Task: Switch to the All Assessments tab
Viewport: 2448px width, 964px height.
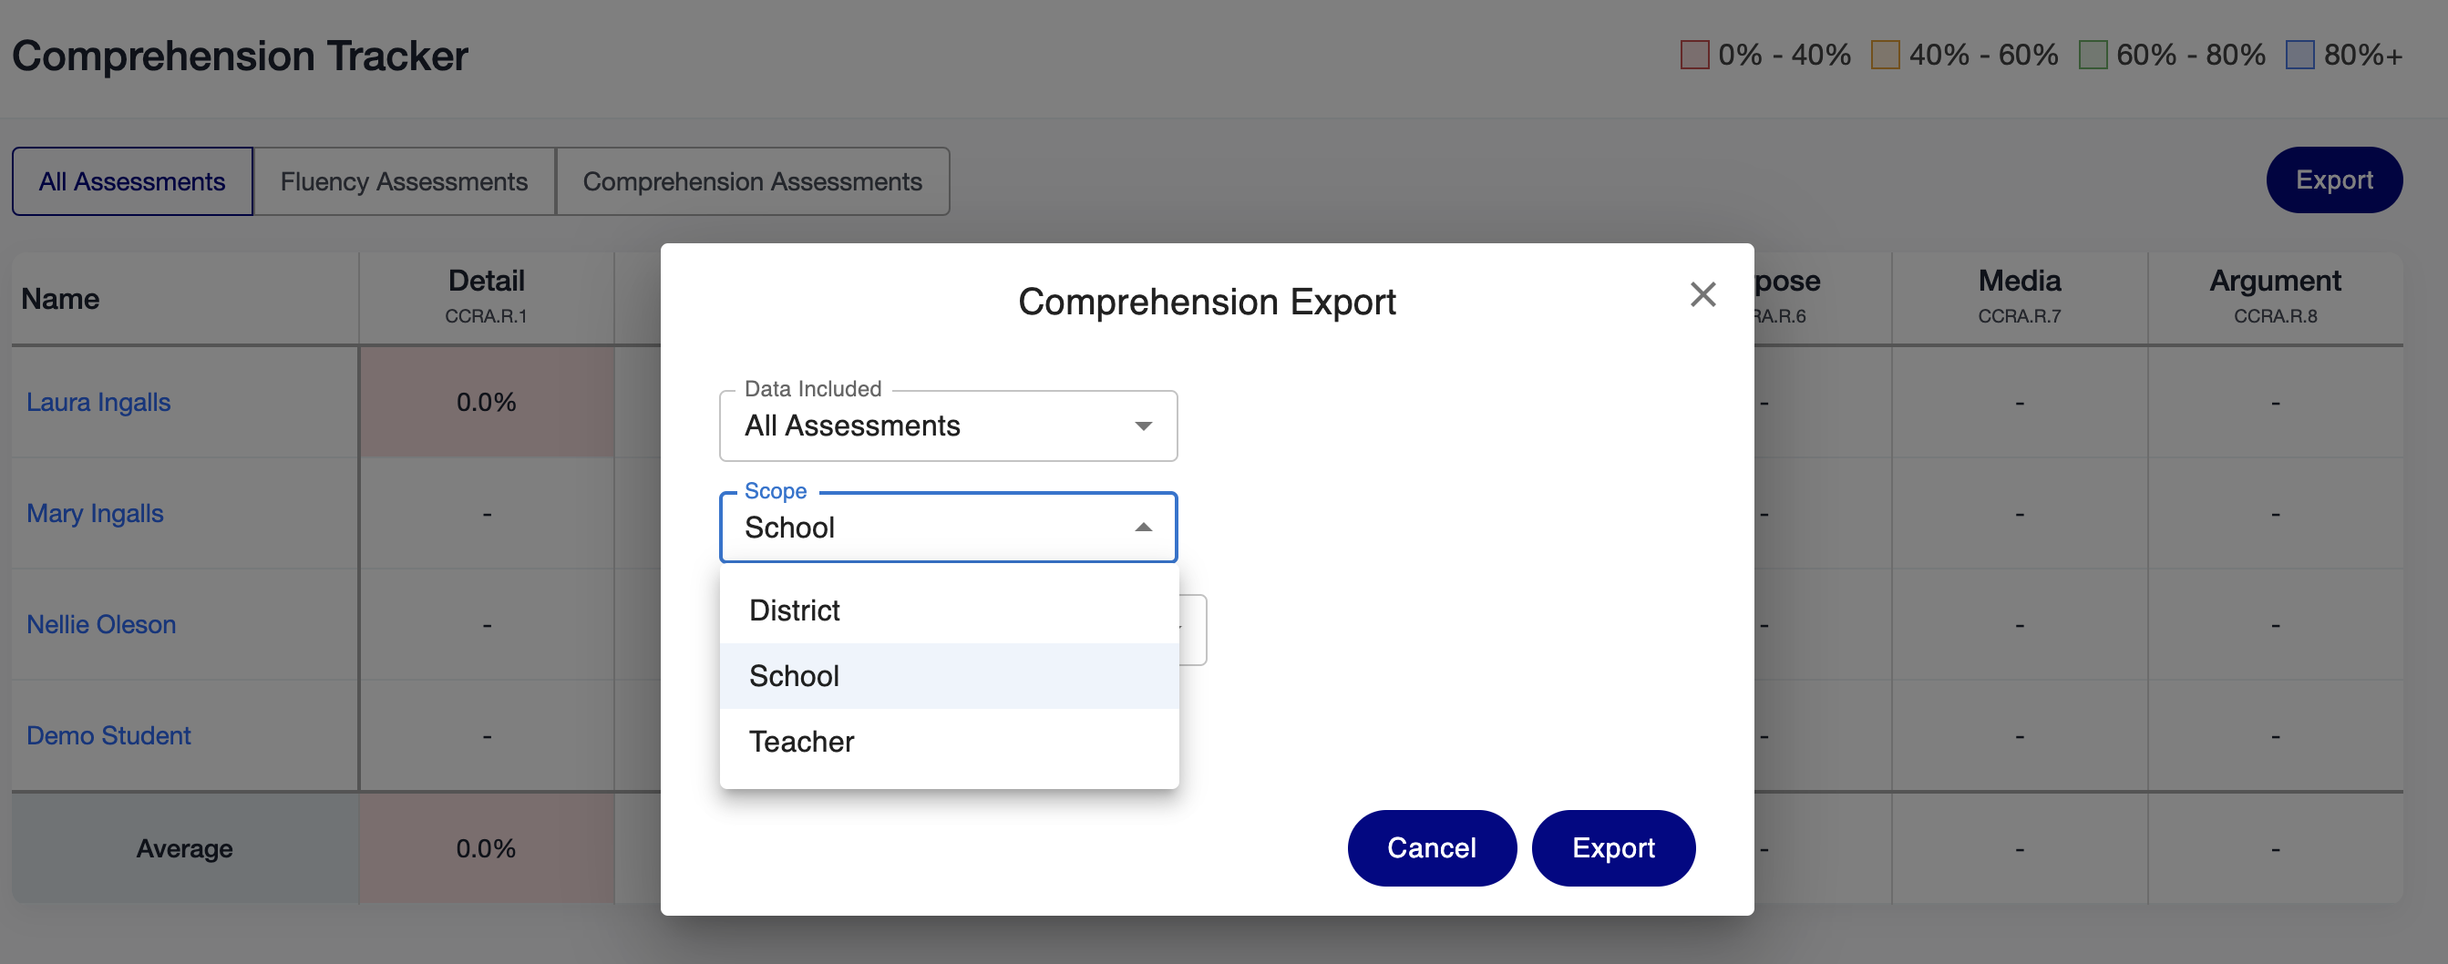Action: click(x=132, y=181)
